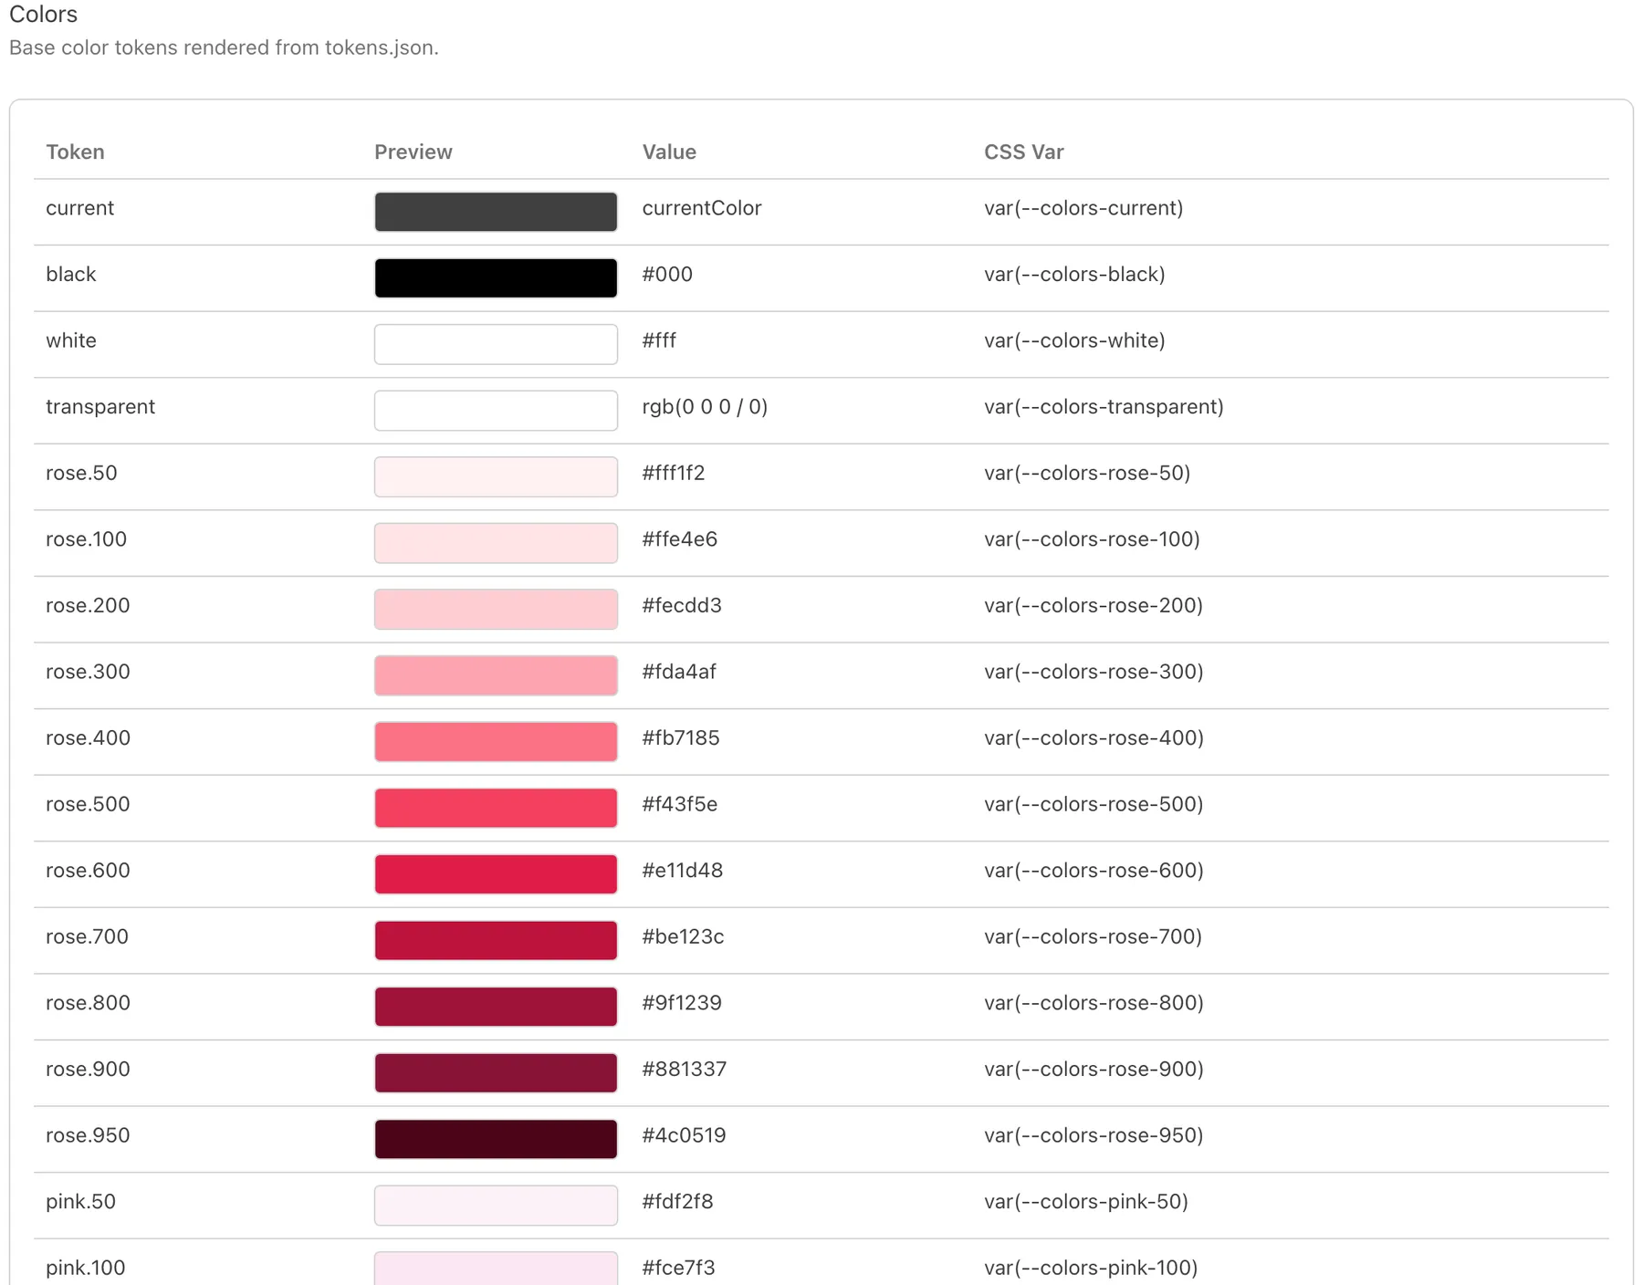Select the #fb7185 hex value
This screenshot has width=1643, height=1285.
tap(681, 738)
